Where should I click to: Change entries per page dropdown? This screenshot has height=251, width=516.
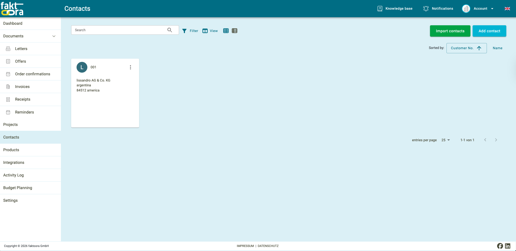pyautogui.click(x=446, y=140)
